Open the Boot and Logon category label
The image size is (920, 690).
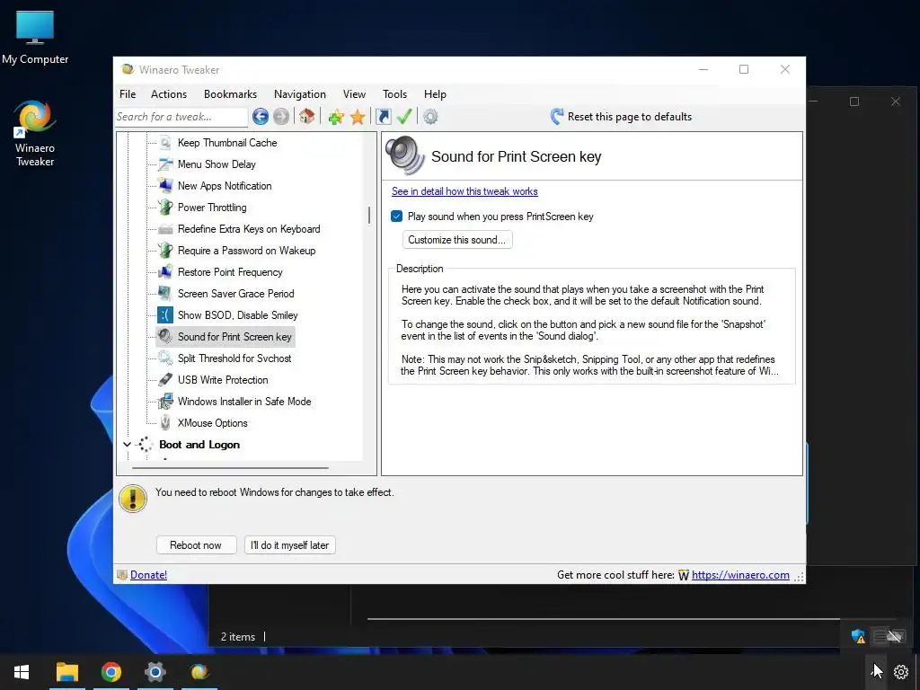click(199, 445)
